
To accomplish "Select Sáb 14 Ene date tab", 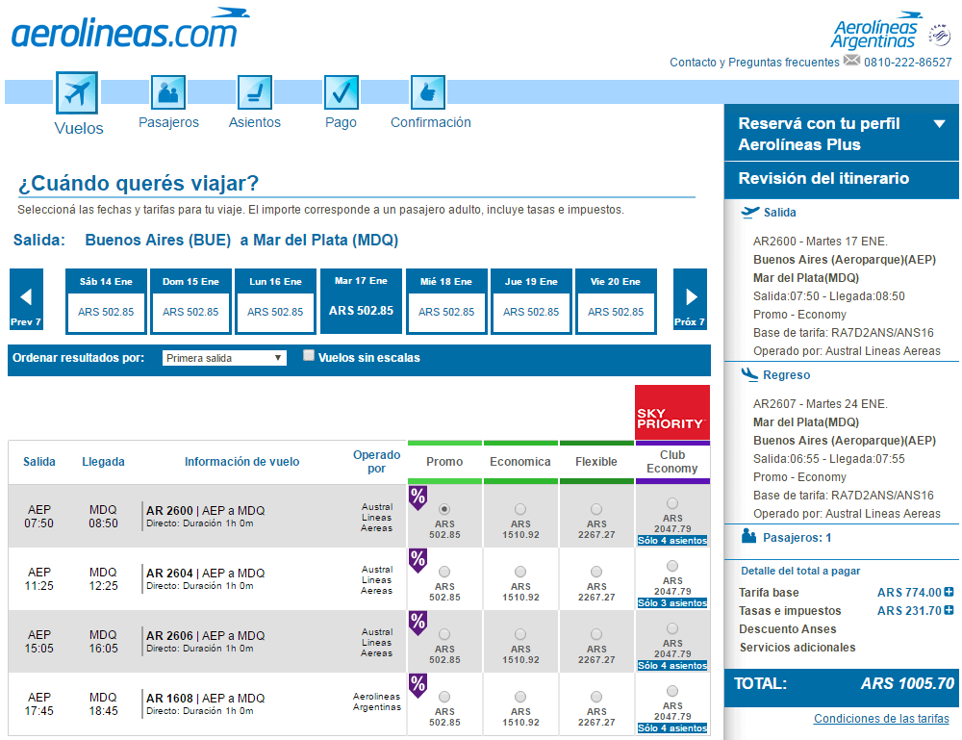I will [x=106, y=301].
